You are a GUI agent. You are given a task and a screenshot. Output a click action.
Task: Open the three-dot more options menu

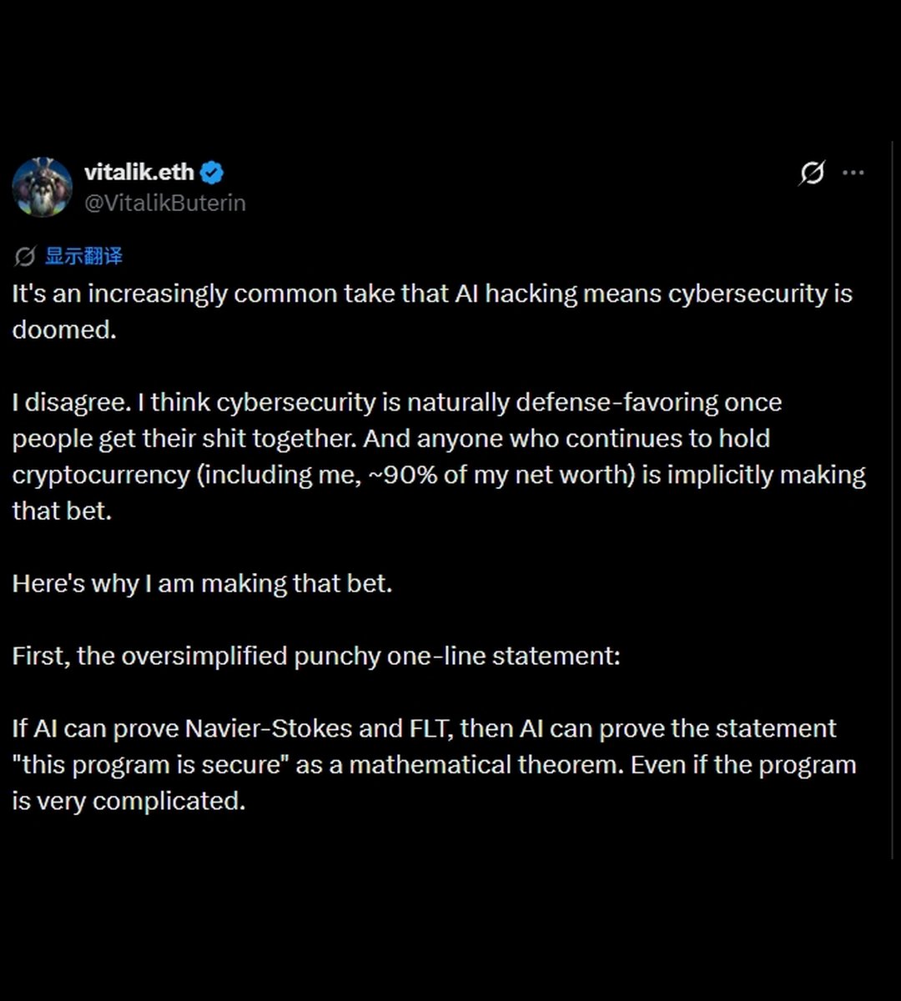click(853, 173)
